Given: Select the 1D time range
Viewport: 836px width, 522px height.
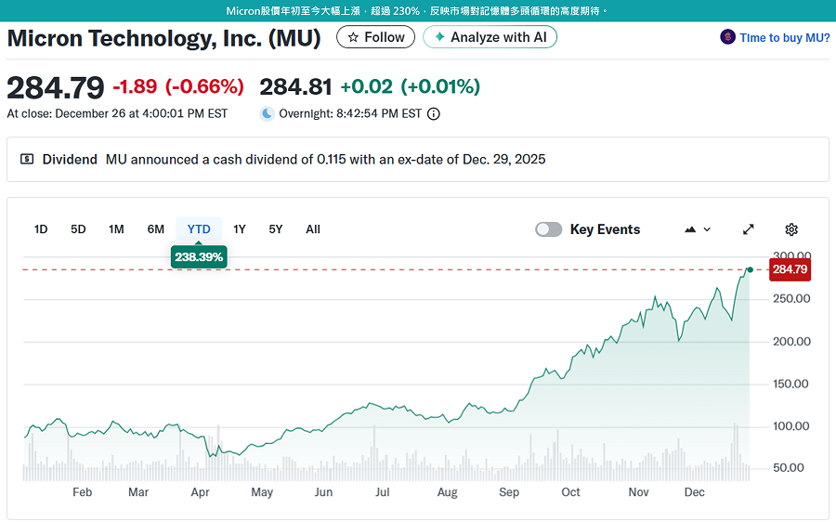Looking at the screenshot, I should pos(41,229).
